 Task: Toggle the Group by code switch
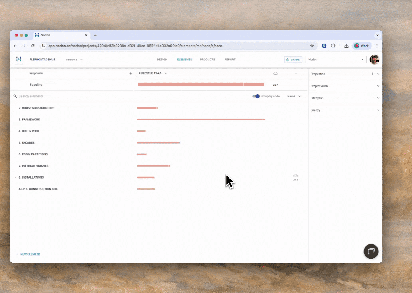(256, 96)
